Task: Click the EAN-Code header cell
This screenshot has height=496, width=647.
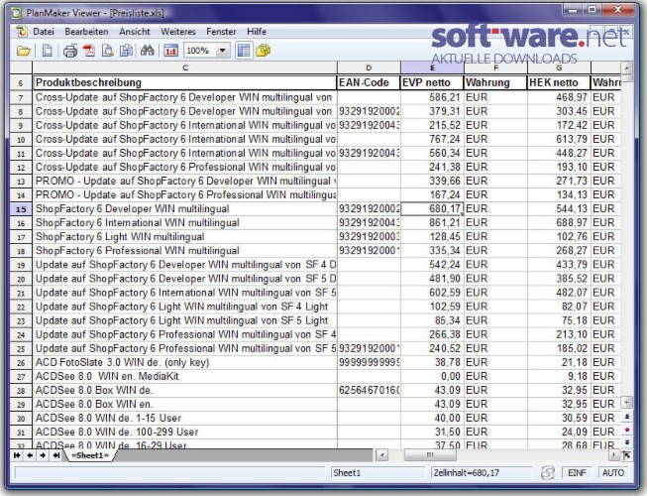Action: pyautogui.click(x=369, y=82)
